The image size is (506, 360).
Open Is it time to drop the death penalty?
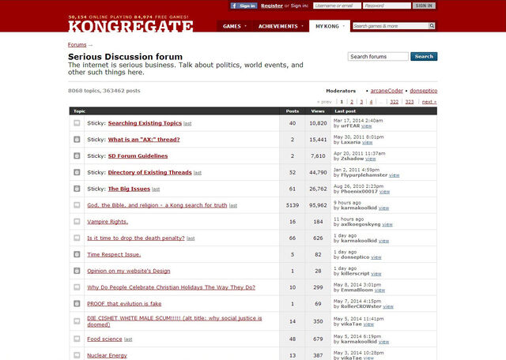click(x=136, y=238)
